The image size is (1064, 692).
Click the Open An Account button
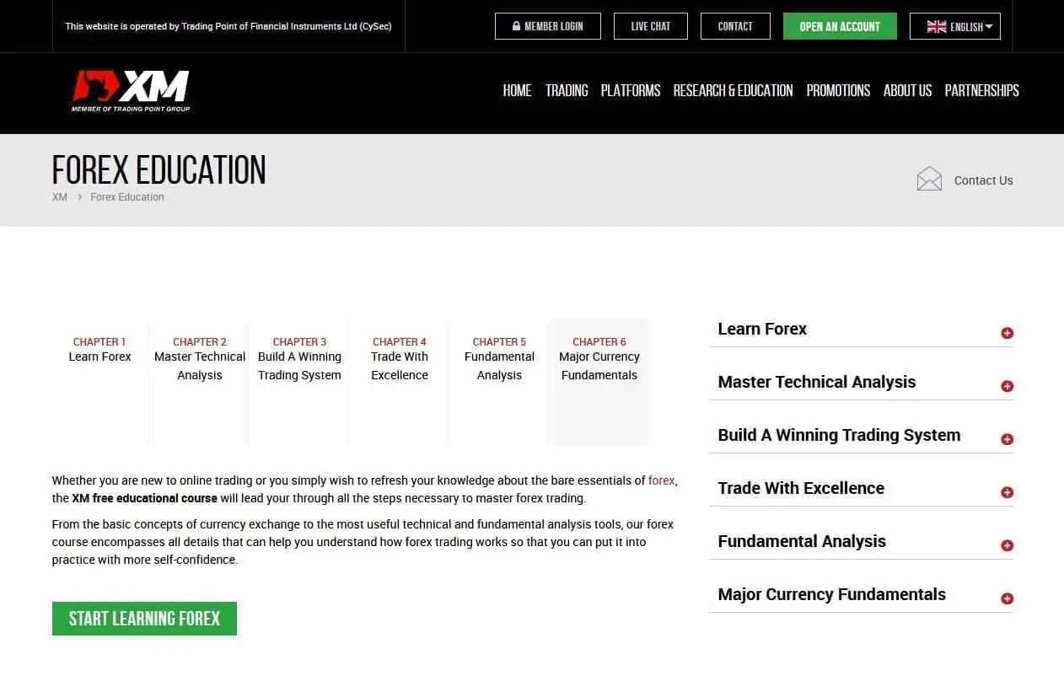839,26
